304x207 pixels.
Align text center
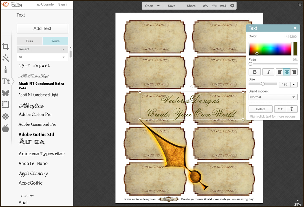point(287,72)
